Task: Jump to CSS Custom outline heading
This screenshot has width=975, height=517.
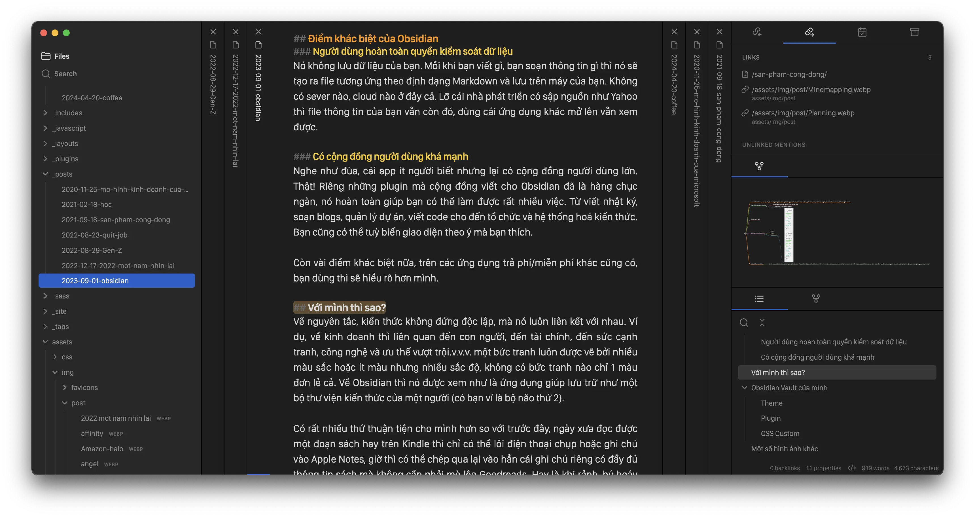Action: pyautogui.click(x=780, y=433)
